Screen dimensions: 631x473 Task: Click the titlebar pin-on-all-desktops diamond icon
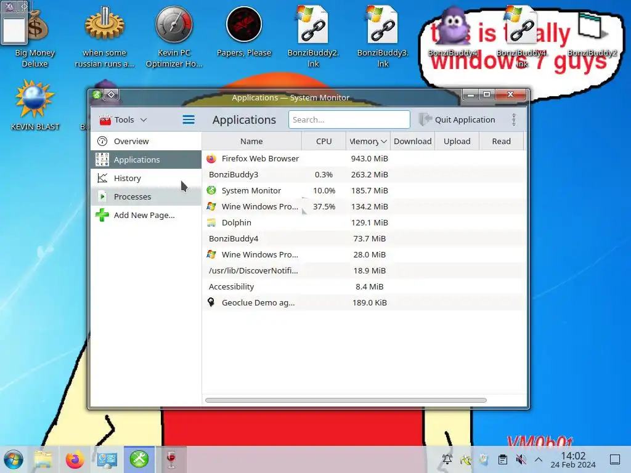click(x=111, y=95)
